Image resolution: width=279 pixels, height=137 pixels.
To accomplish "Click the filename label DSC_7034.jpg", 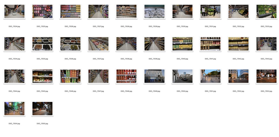I will tap(14, 59).
